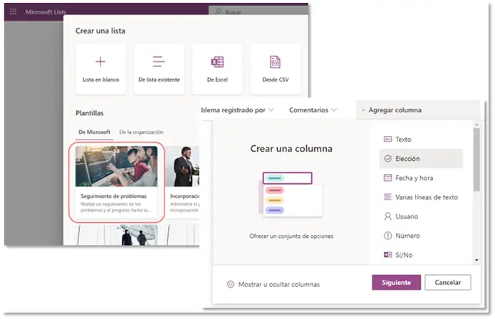Click the Crear una columna heading

point(291,149)
